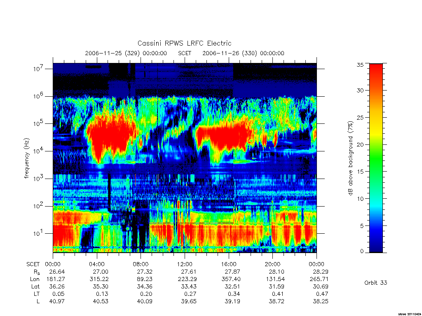Click the LT value 0.47

322,294
